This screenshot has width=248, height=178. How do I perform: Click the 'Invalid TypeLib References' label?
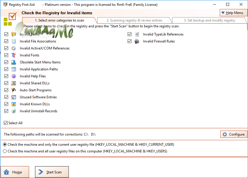pyautogui.click(x=163, y=34)
